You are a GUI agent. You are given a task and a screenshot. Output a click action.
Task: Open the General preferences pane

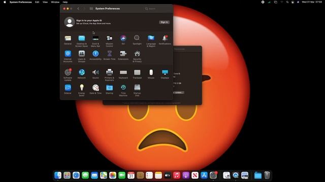pos(68,40)
